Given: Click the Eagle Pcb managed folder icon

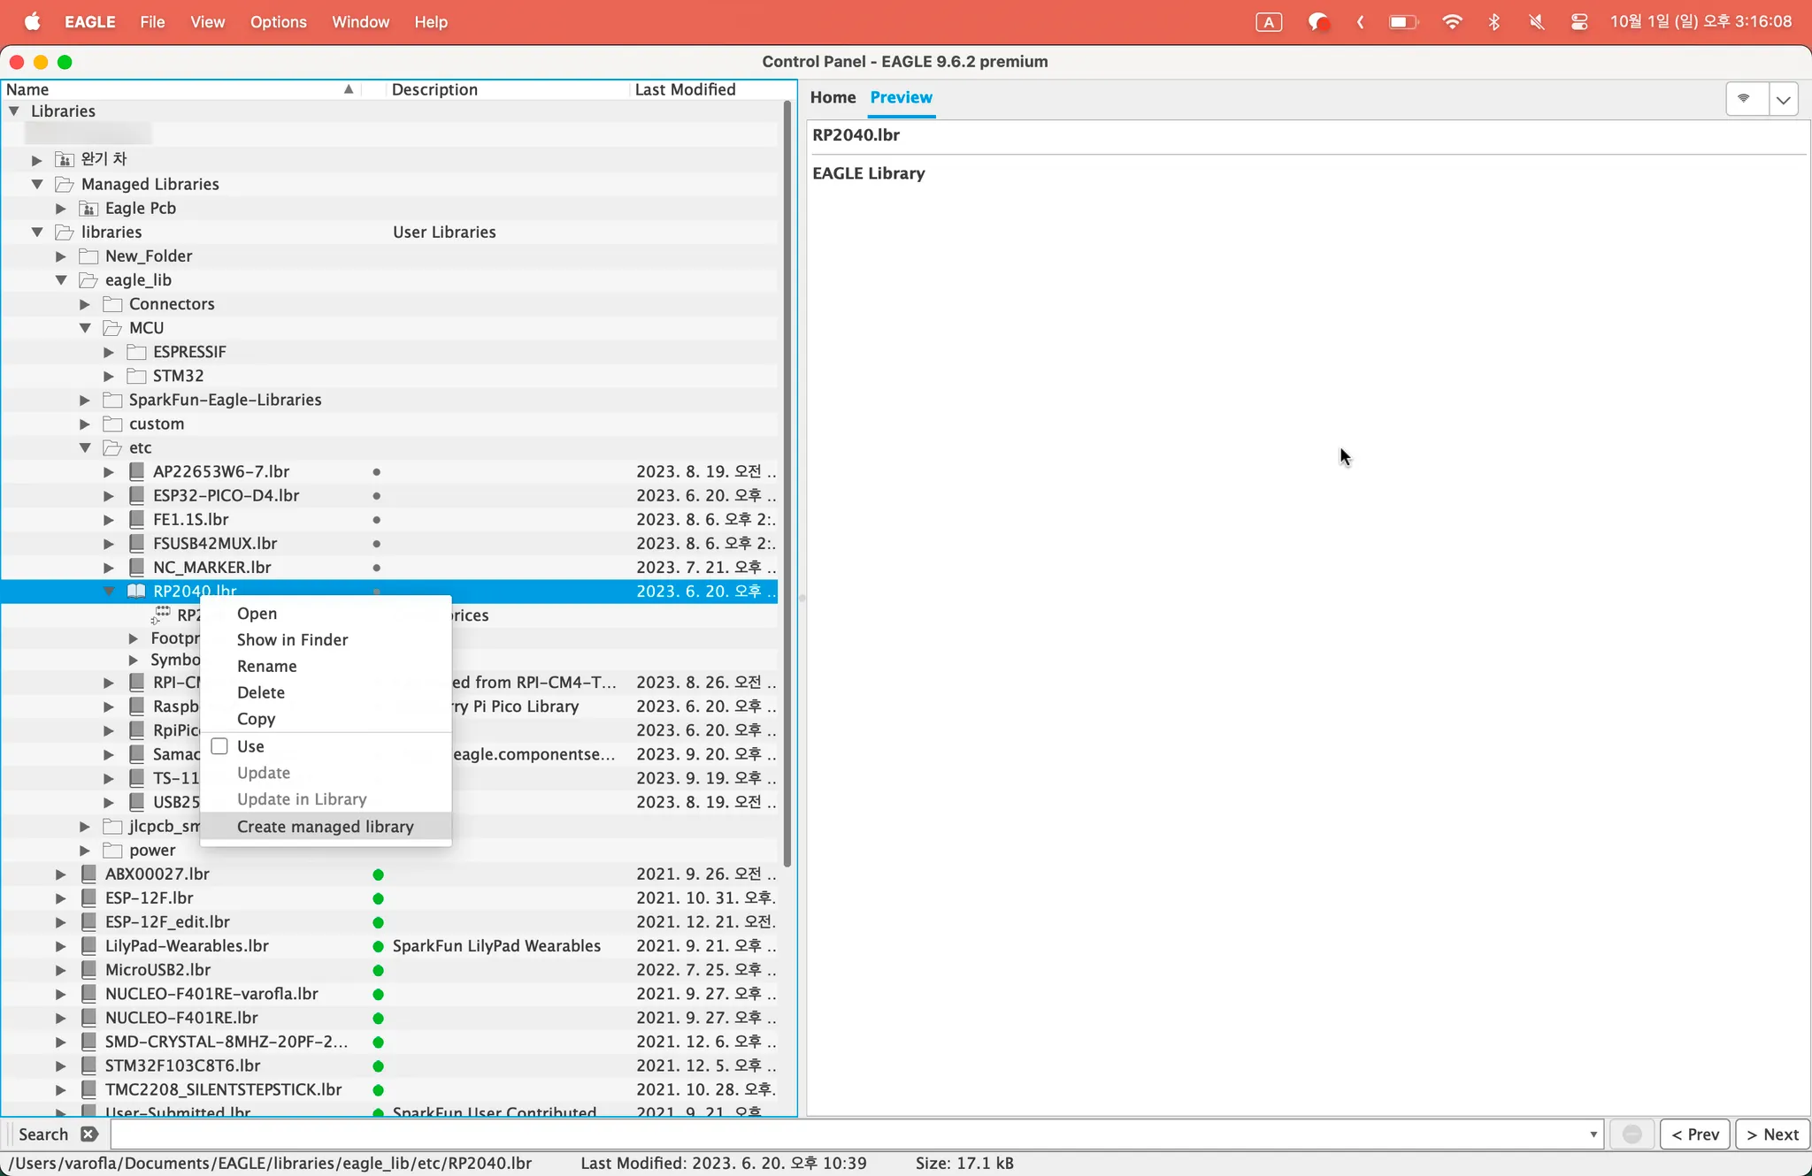Looking at the screenshot, I should 88,209.
